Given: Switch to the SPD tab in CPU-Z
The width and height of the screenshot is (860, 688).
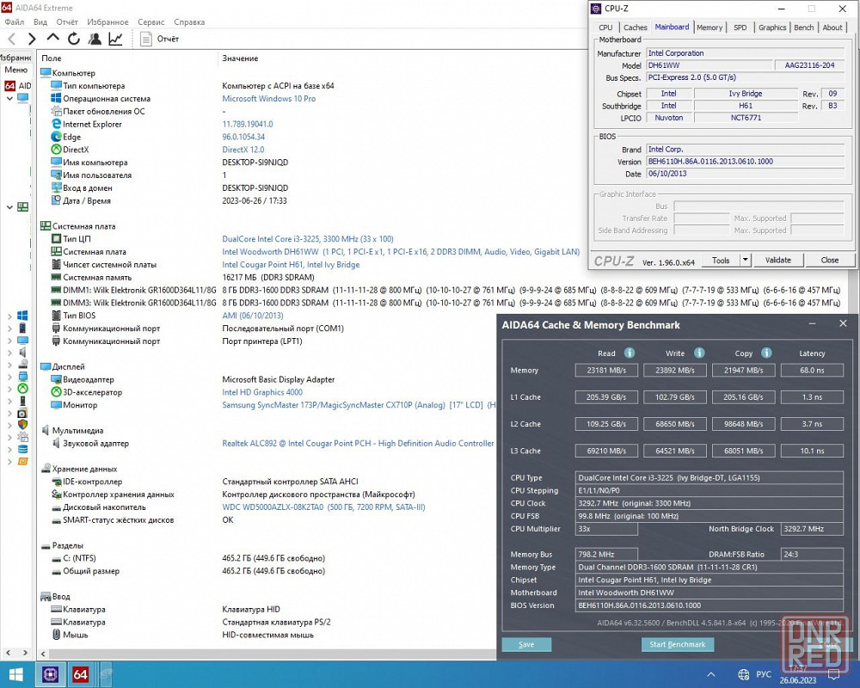Looking at the screenshot, I should [x=740, y=28].
